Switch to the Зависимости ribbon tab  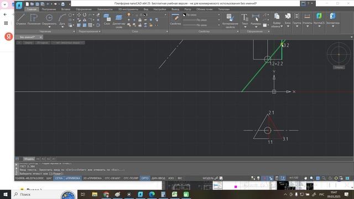coord(105,9)
